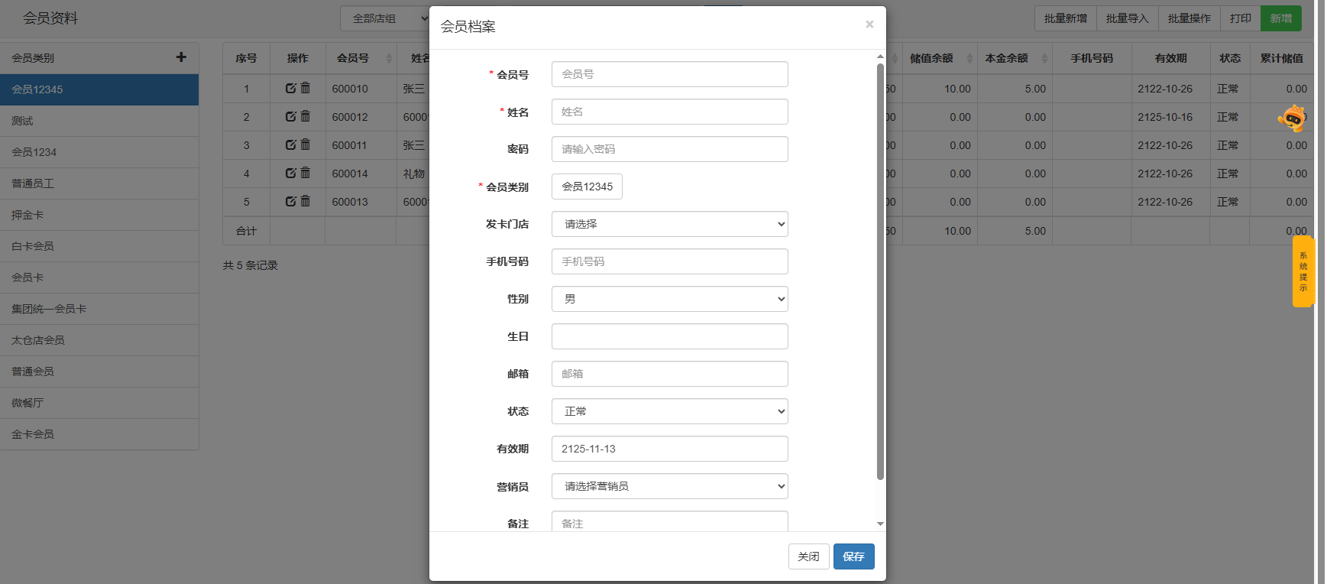
Task: Add a member category with the plus icon
Action: 181,57
